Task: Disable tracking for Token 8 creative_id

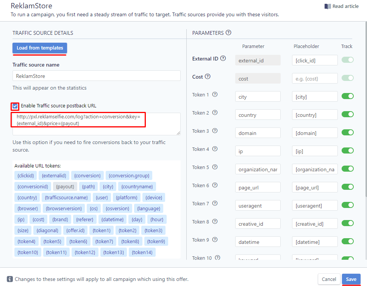Action: point(347,223)
